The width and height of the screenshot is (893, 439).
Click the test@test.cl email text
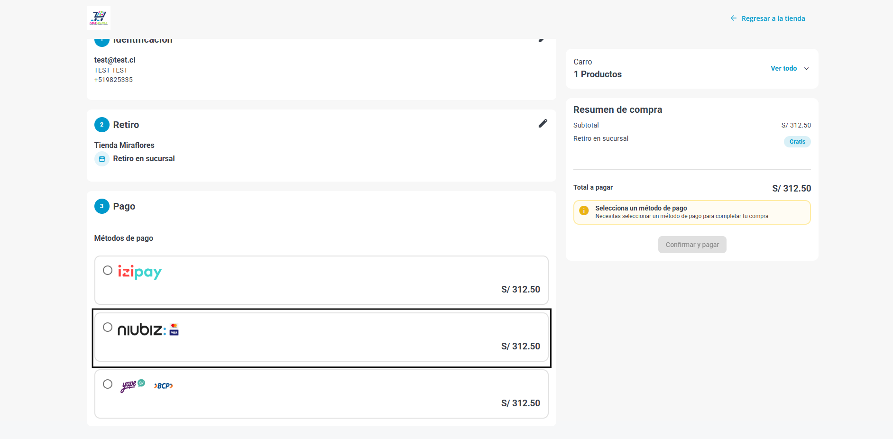(115, 60)
